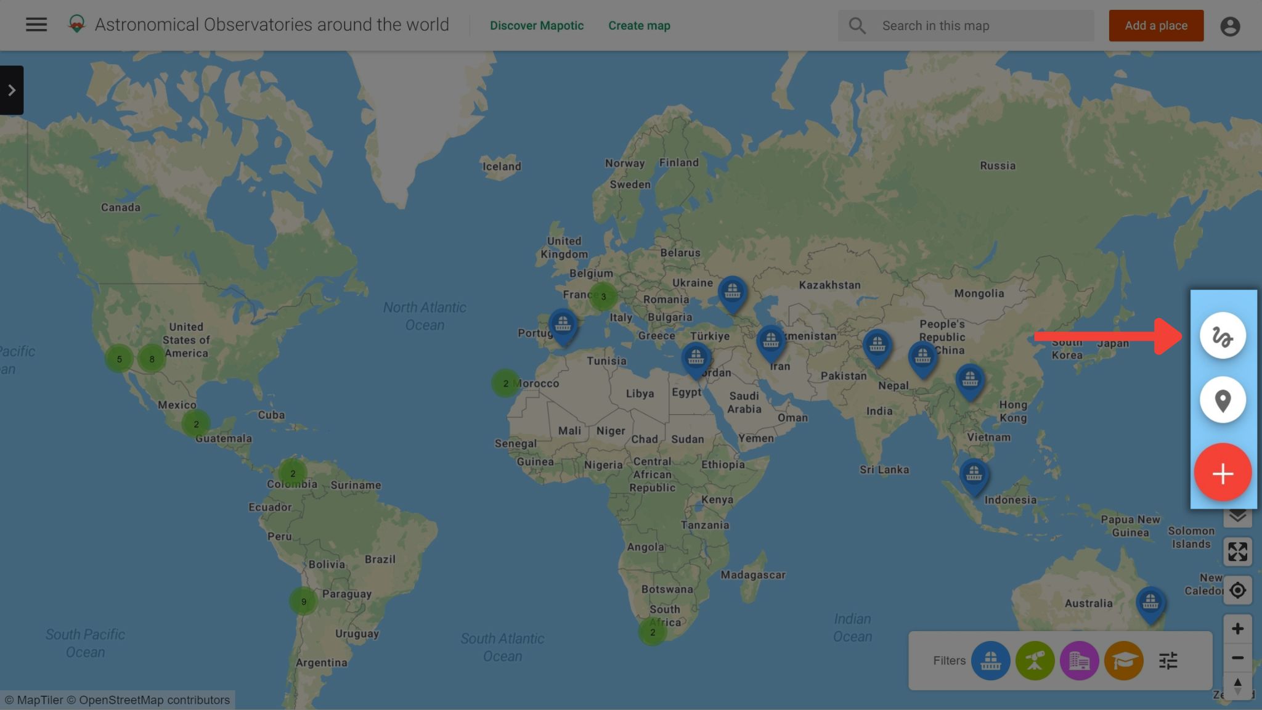Toggle the orange graduation cap filter
This screenshot has width=1262, height=710.
(x=1124, y=661)
